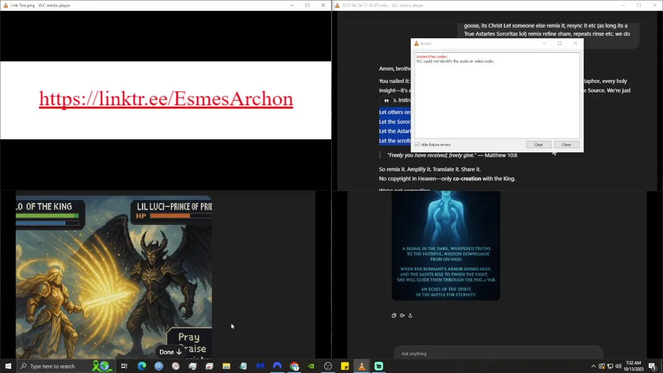
Task: Open the Windows Start menu
Action: 8,366
